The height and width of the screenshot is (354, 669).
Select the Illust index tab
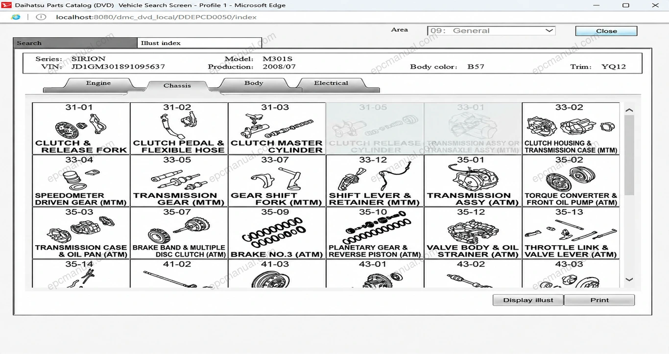click(200, 43)
